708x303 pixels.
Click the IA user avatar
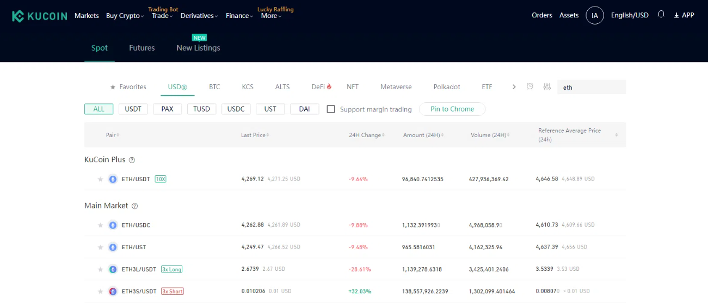pos(595,15)
